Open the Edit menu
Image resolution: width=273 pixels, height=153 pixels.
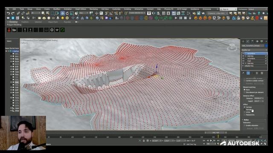(x=14, y=9)
